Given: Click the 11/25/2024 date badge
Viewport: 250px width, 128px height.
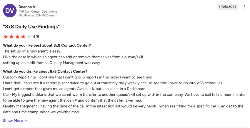Looking at the screenshot, I should (227, 7).
